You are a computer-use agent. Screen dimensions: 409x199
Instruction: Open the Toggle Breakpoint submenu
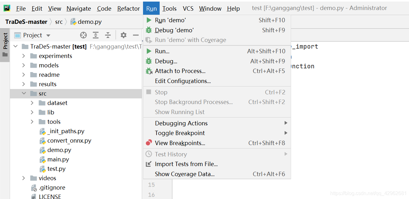[217, 133]
